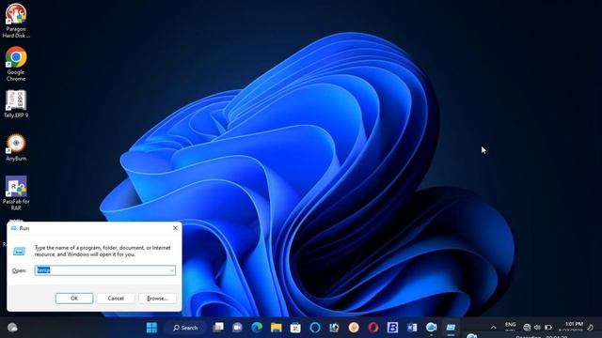Expand the Open combo box dropdown arrow
The width and height of the screenshot is (602, 338).
(x=171, y=270)
